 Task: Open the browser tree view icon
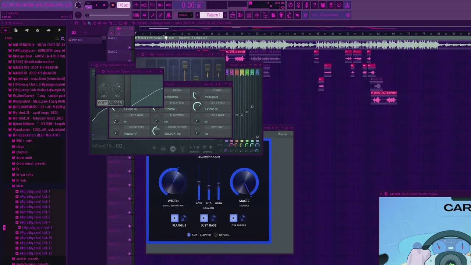pos(265,15)
